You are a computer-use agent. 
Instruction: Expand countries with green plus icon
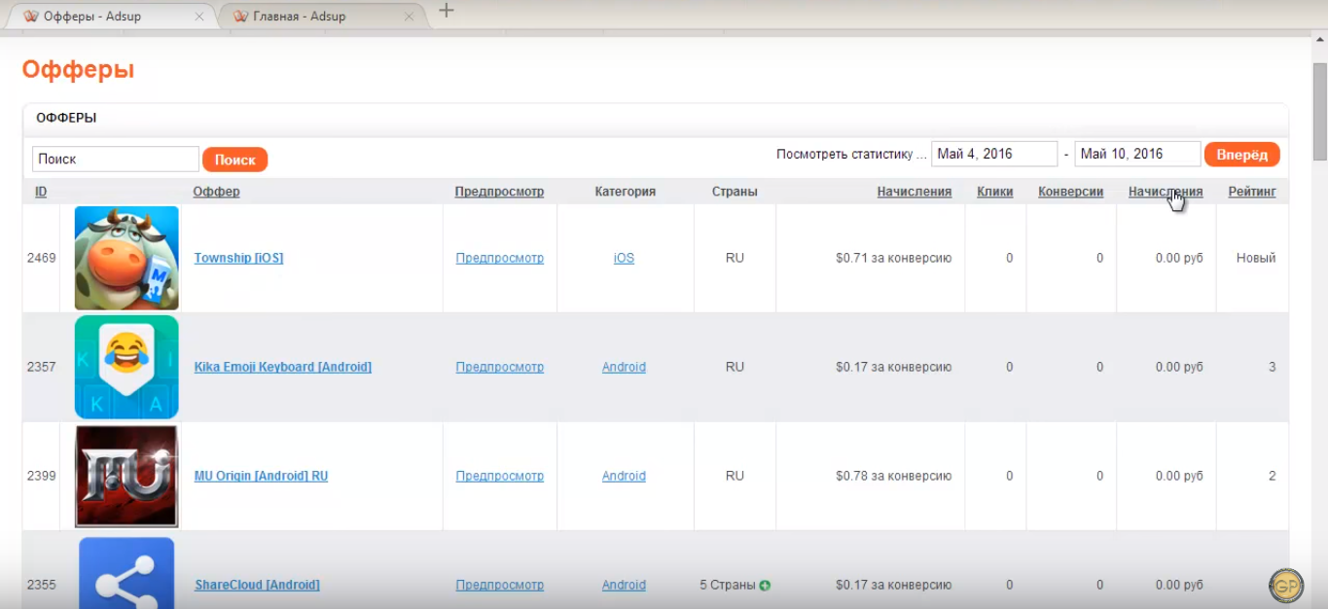(x=765, y=586)
